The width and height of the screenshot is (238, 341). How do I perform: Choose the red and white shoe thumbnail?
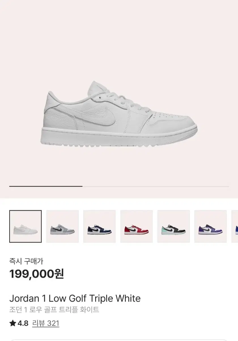[x=137, y=226]
